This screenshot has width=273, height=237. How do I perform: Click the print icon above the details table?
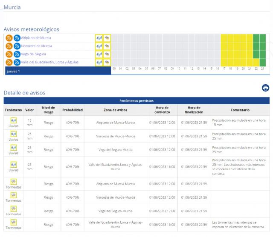pyautogui.click(x=265, y=88)
